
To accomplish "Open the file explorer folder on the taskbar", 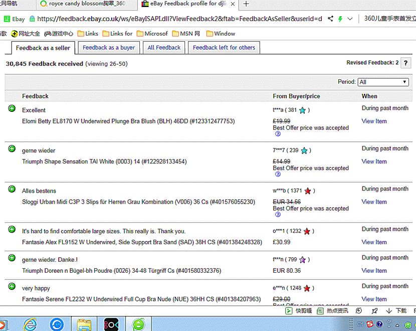I will tap(83, 323).
